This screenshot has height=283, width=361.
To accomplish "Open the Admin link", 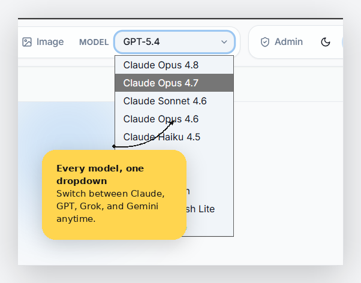I will tap(288, 42).
